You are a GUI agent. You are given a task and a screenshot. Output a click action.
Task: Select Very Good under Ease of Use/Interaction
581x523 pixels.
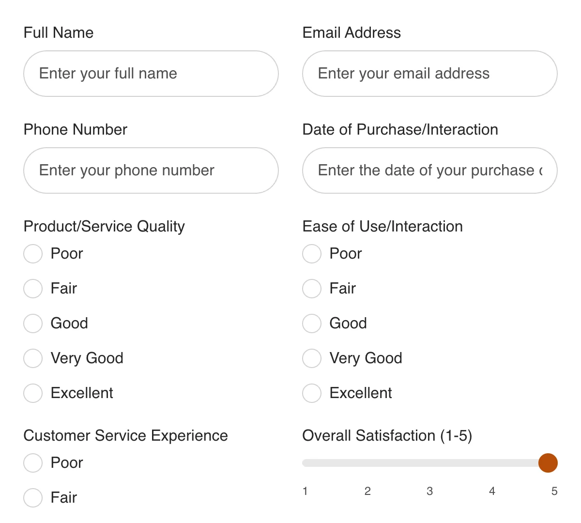[312, 358]
